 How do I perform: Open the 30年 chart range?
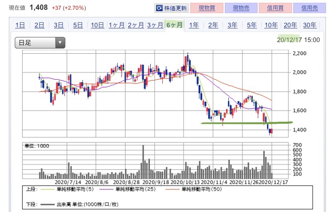coord(309,25)
